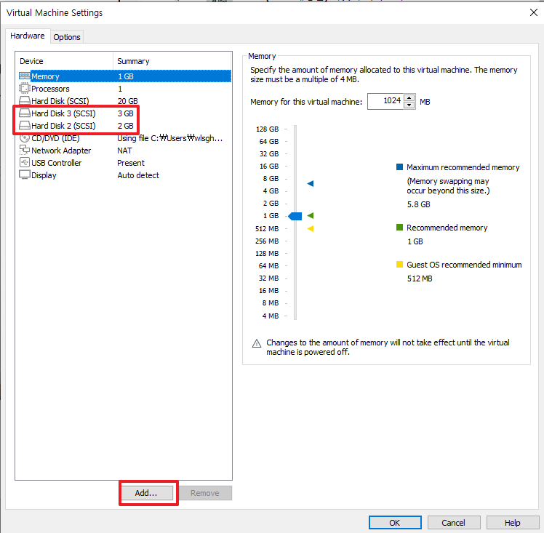
Task: Click the Device column header
Action: click(x=64, y=61)
